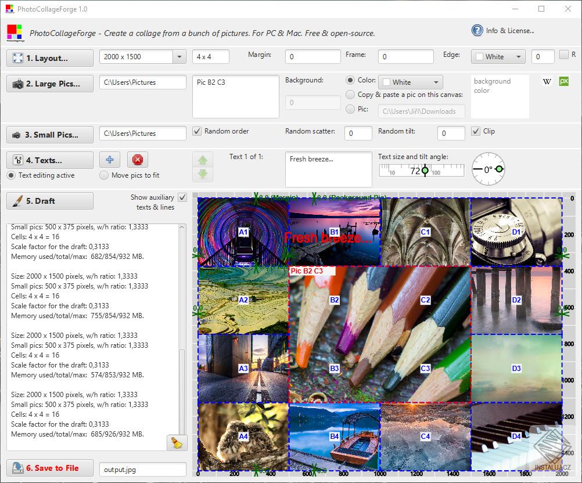Click the red delete text icon
This screenshot has width=582, height=483.
tap(138, 160)
